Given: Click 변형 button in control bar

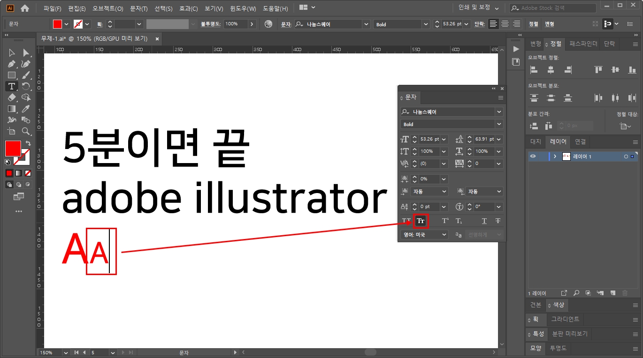Looking at the screenshot, I should (549, 24).
